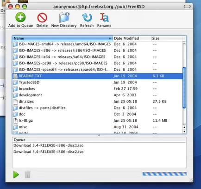Click the trash can icon below the queue

27,175
